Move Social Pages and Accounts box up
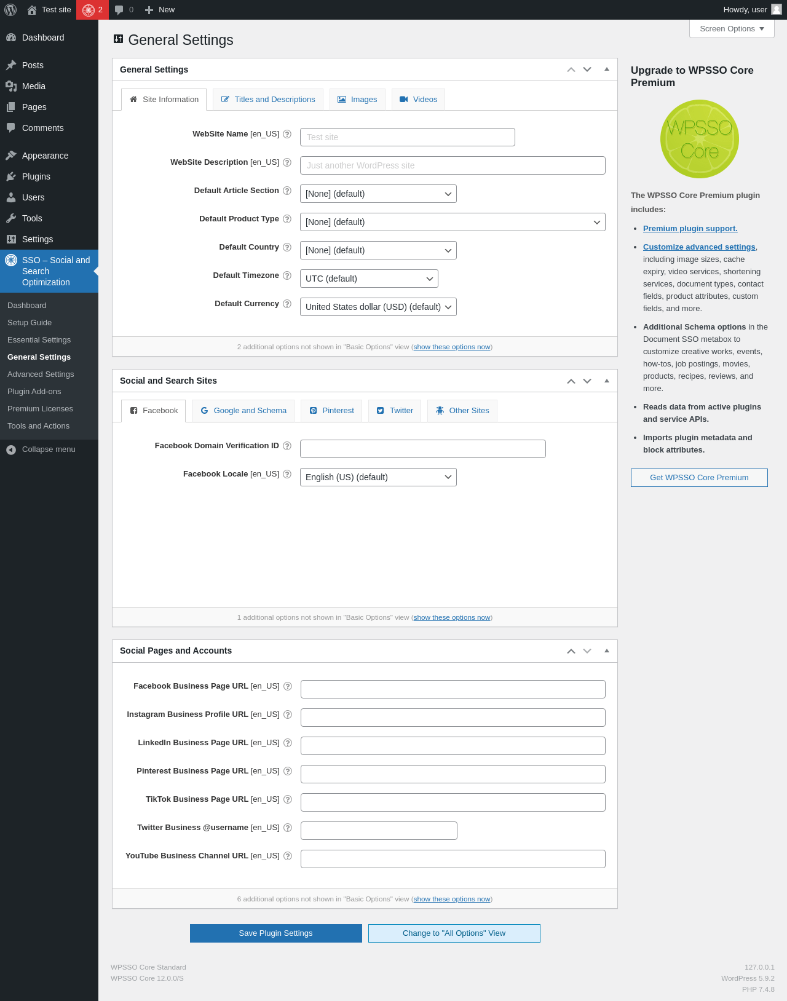787x1001 pixels. pyautogui.click(x=571, y=651)
